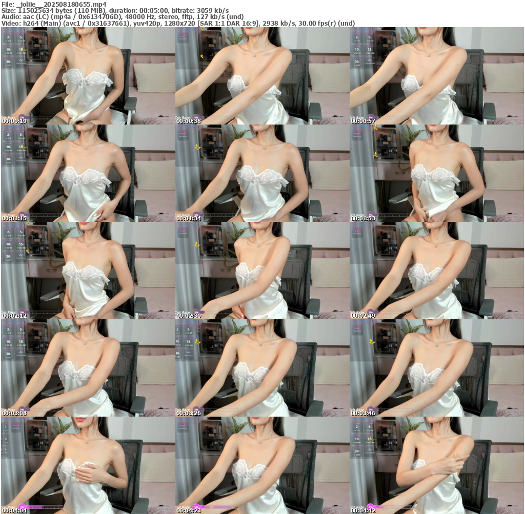Open the thumbnail timestamped 00:00:19
The width and height of the screenshot is (525, 514).
tap(88, 76)
